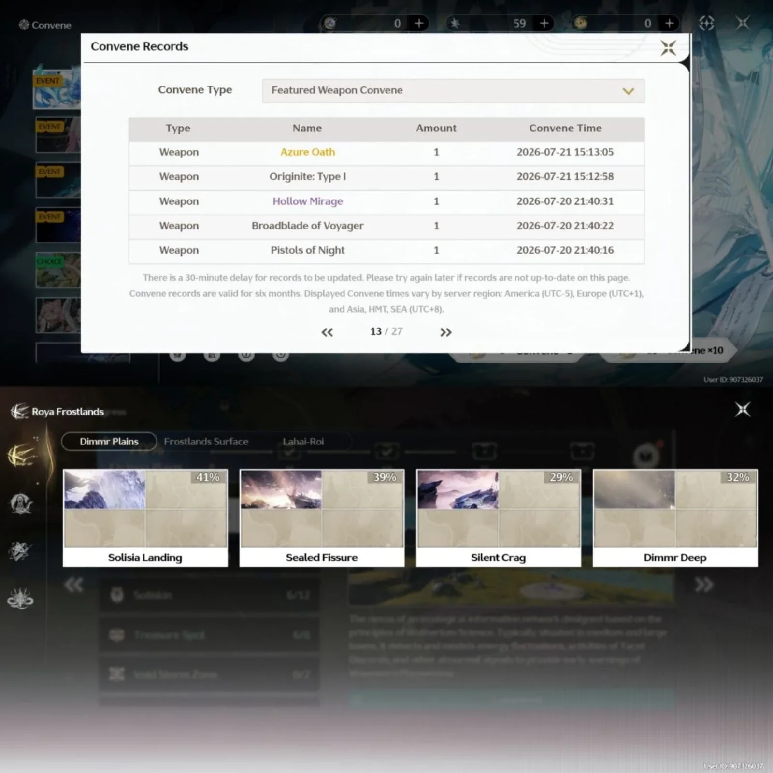Viewport: 773px width, 773px height.
Task: Close the Roya Frostlands panel
Action: 743,409
